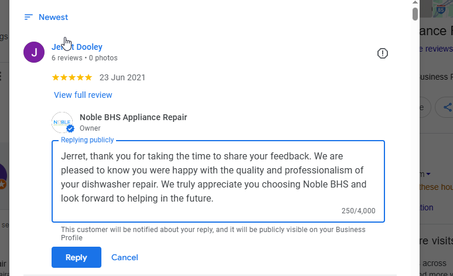The width and height of the screenshot is (453, 276).
Task: Click the share icon in background panel
Action: 448,107
